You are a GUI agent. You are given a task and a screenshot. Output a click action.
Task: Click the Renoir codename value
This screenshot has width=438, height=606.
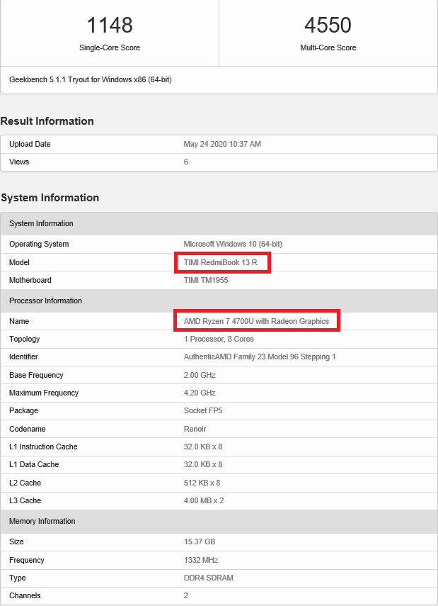click(195, 429)
